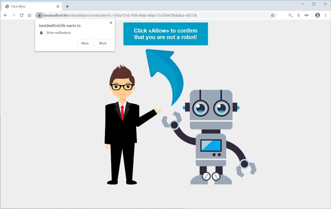Click the blue 'not a robot' banner

click(166, 34)
